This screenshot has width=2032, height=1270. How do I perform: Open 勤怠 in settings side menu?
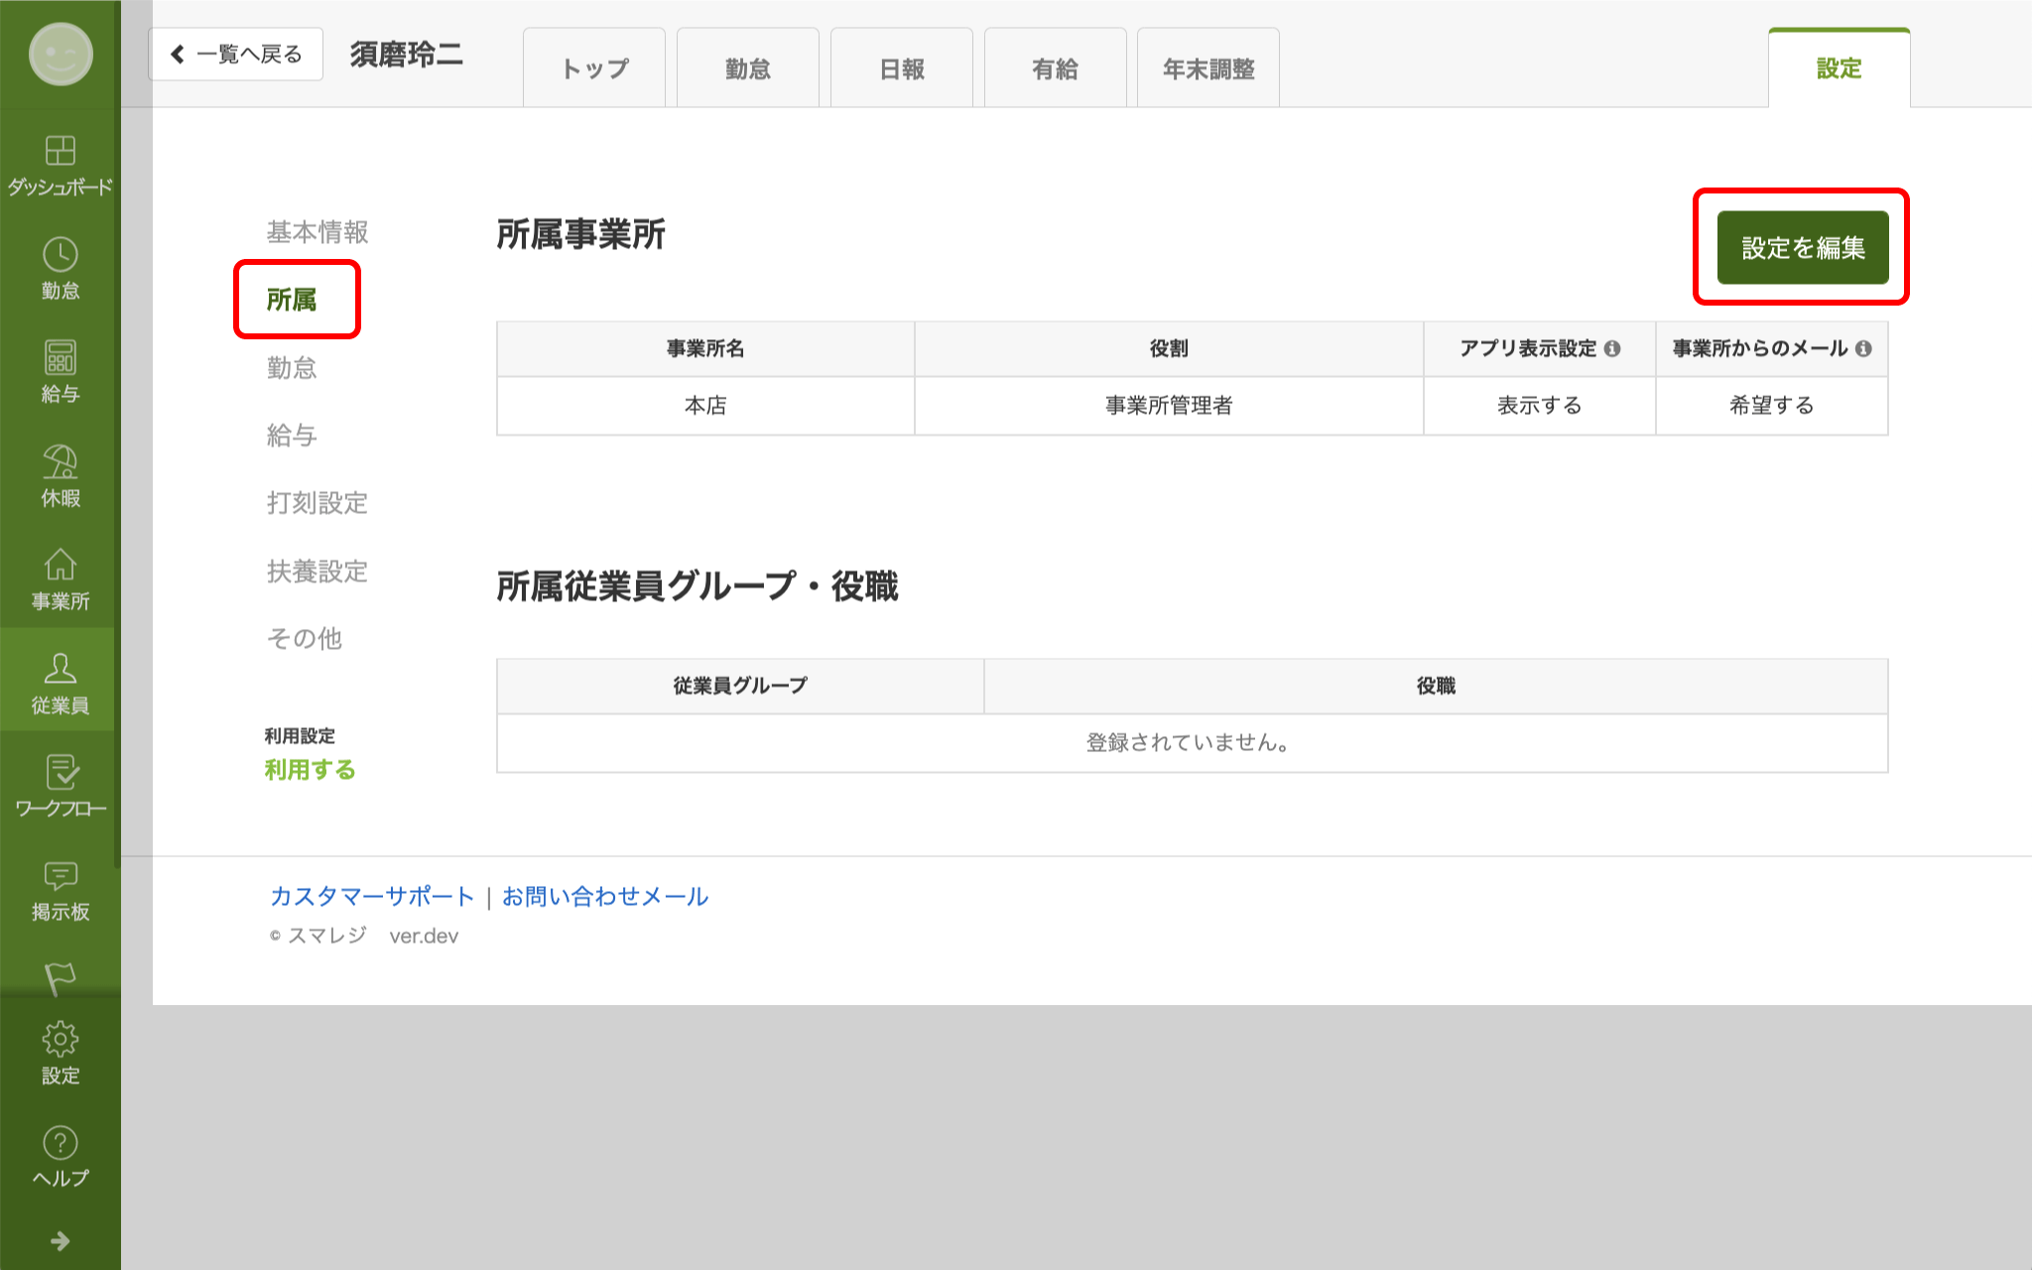pyautogui.click(x=292, y=368)
